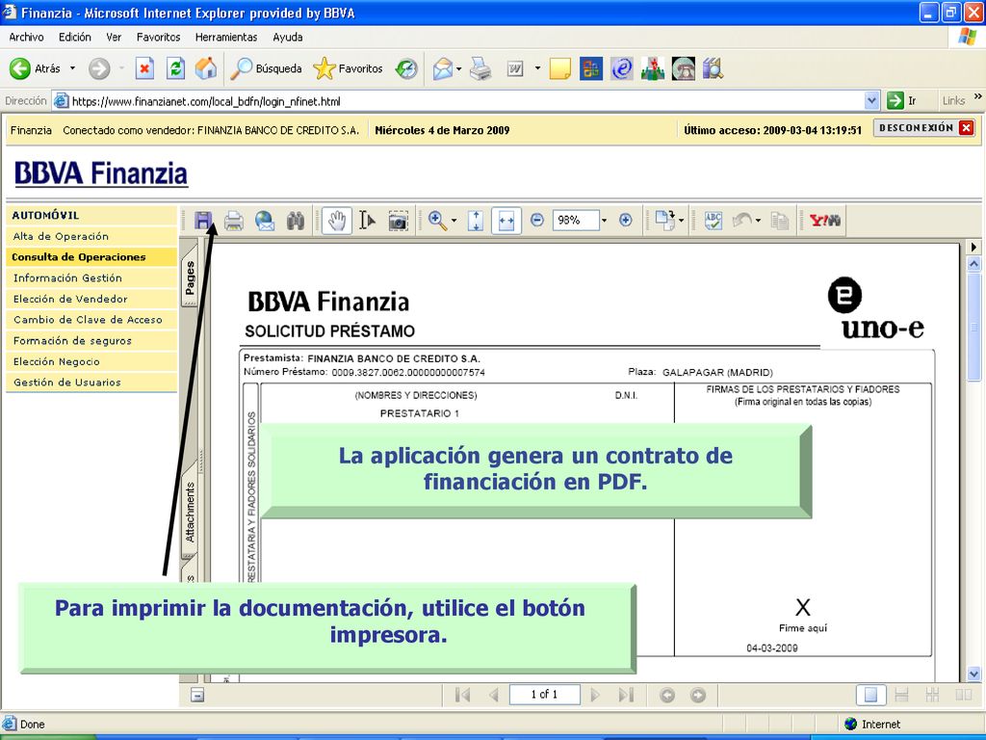
Task: Click the browser History icon
Action: (x=407, y=68)
